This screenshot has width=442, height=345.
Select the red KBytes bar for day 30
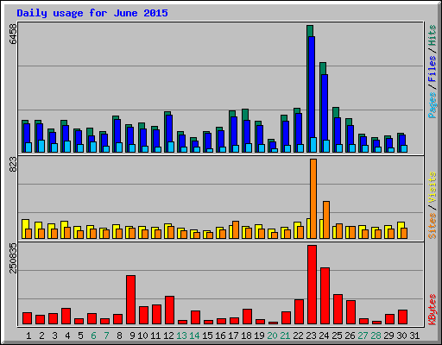pos(402,317)
